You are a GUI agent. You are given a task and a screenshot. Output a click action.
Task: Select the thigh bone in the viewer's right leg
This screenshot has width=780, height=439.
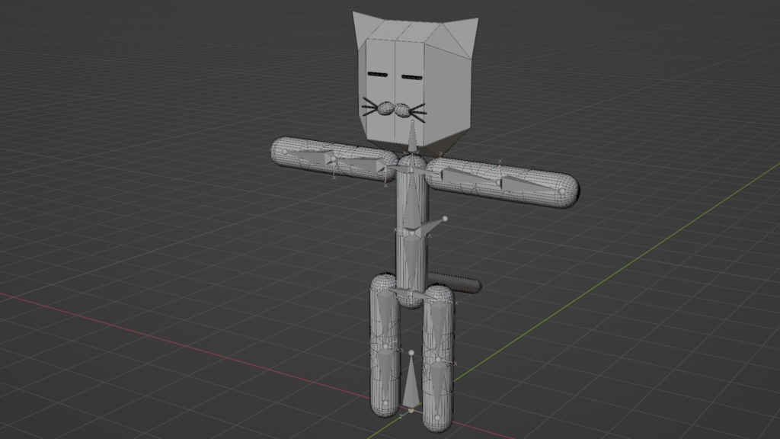pyautogui.click(x=439, y=328)
